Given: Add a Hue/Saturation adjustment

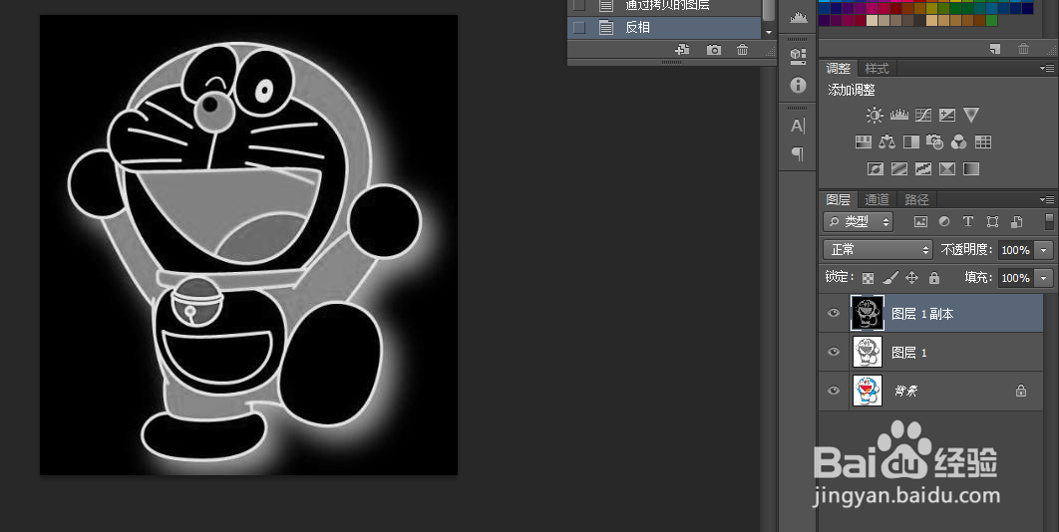Looking at the screenshot, I should [864, 141].
